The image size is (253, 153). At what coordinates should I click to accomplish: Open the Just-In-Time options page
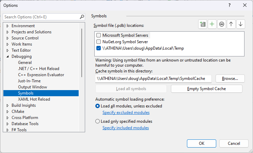tap(29, 81)
